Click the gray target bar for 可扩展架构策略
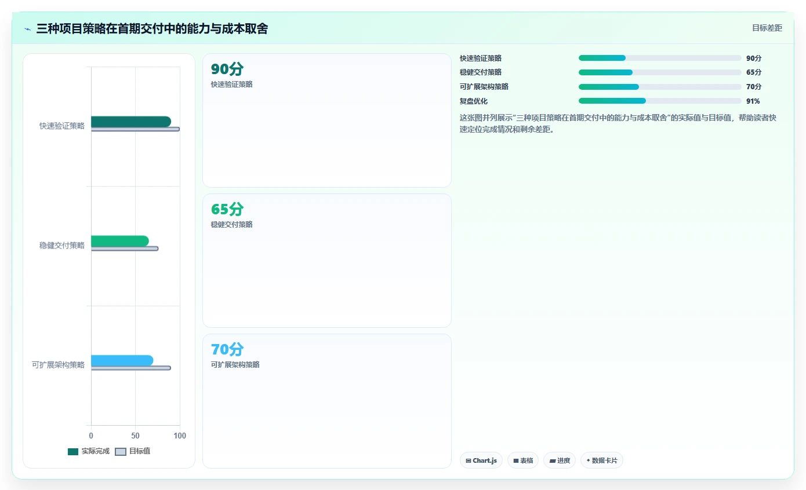 (x=131, y=368)
